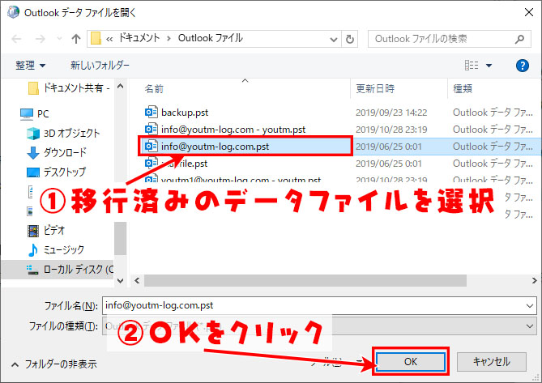542x383 pixels.
Task: Click the 3D オブジェクト cube icon
Action: [x=33, y=134]
